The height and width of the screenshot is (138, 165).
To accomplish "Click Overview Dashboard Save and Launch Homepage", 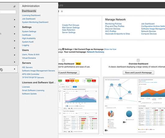I will (138, 72).
